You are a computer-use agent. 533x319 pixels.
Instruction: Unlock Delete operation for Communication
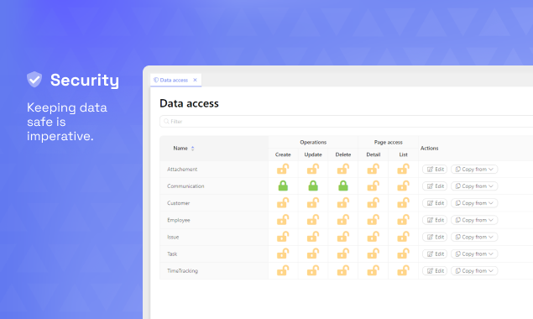tap(343, 186)
